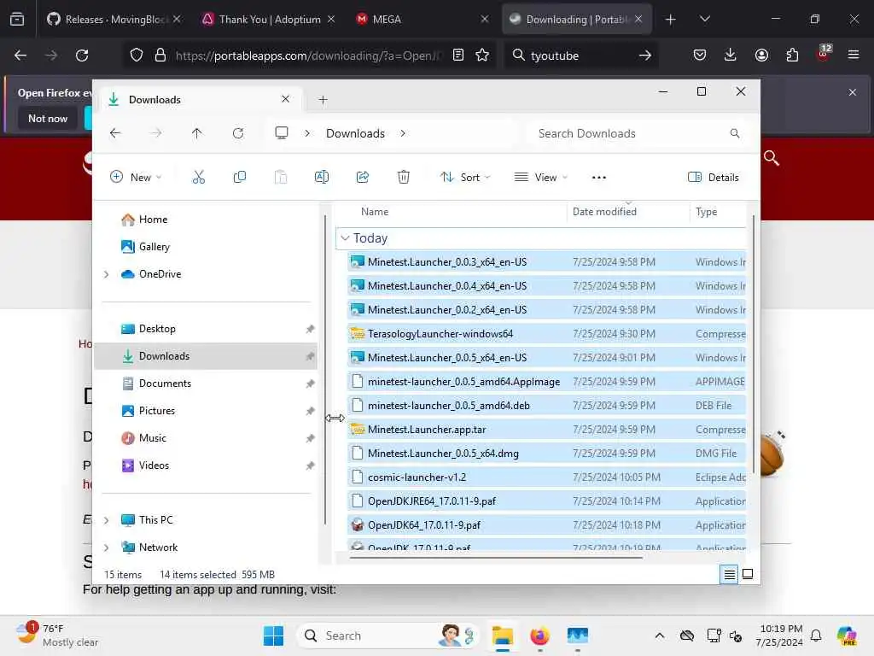Open the uBlock extension icon showing 12
The image size is (874, 656).
[x=824, y=54]
